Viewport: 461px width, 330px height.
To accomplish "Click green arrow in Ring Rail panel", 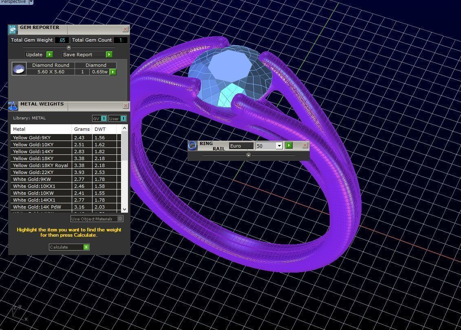I will tap(289, 145).
